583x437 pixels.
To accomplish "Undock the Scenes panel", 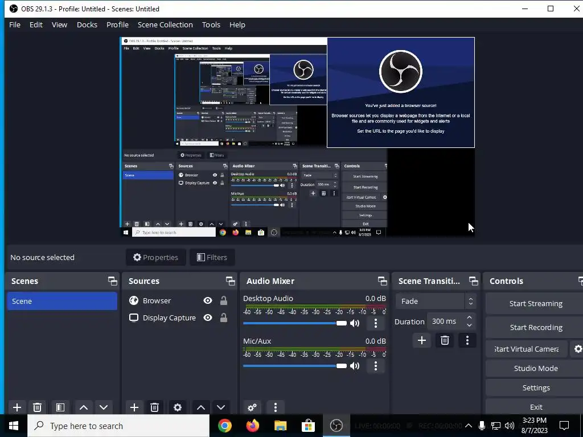I will click(x=112, y=281).
